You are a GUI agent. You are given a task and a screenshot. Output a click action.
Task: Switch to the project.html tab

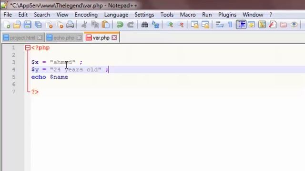click(22, 38)
